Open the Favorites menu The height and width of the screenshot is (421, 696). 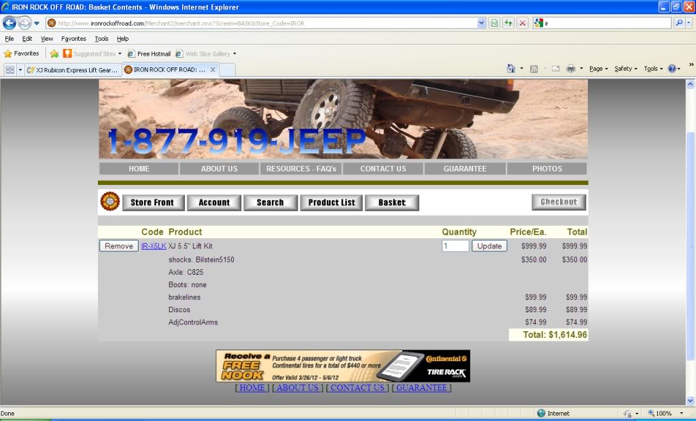tap(73, 39)
